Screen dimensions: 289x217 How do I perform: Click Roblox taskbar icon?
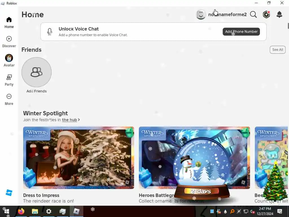tap(76, 211)
